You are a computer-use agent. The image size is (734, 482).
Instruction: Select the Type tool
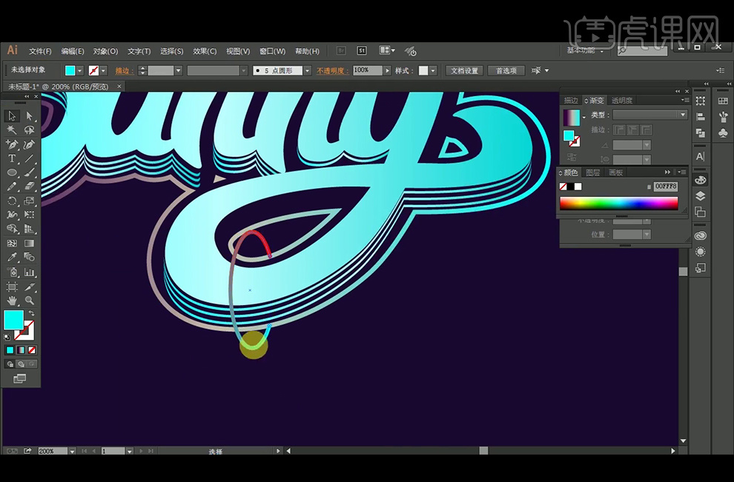tap(12, 158)
